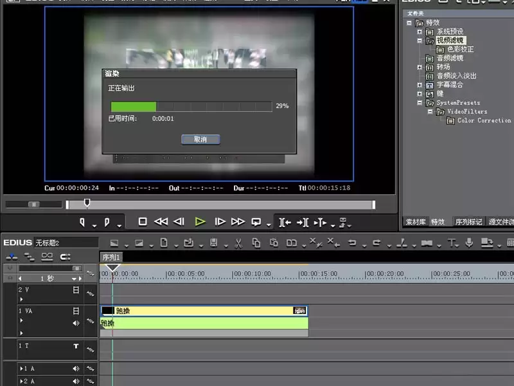The height and width of the screenshot is (386, 514).
Task: Click the preview position slider handle
Action: click(x=87, y=203)
